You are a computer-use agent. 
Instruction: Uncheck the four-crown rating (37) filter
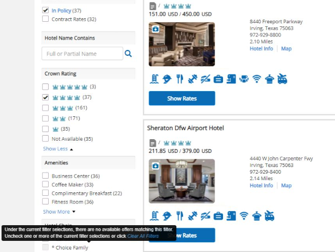45,97
